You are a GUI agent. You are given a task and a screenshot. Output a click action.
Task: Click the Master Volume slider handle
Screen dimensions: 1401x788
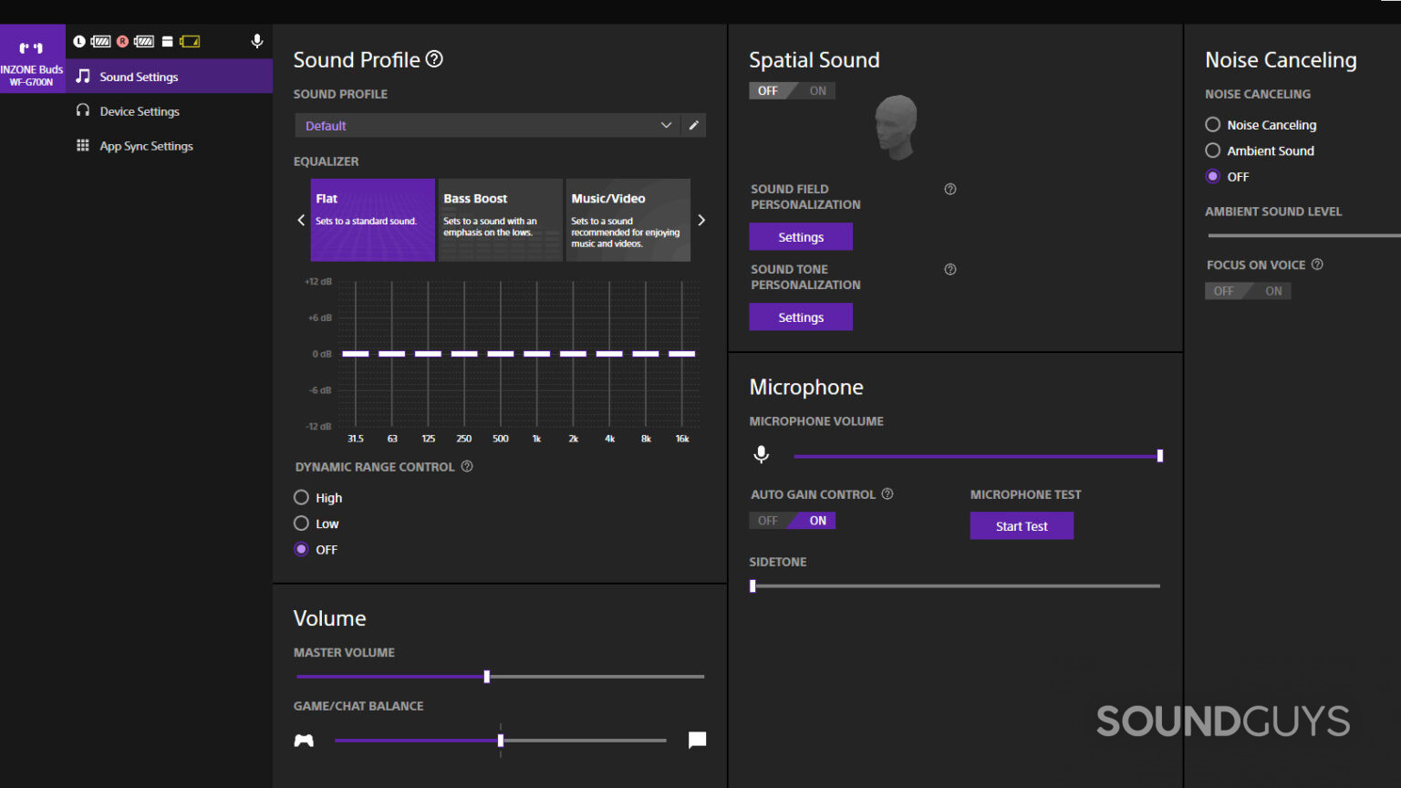[x=487, y=677]
